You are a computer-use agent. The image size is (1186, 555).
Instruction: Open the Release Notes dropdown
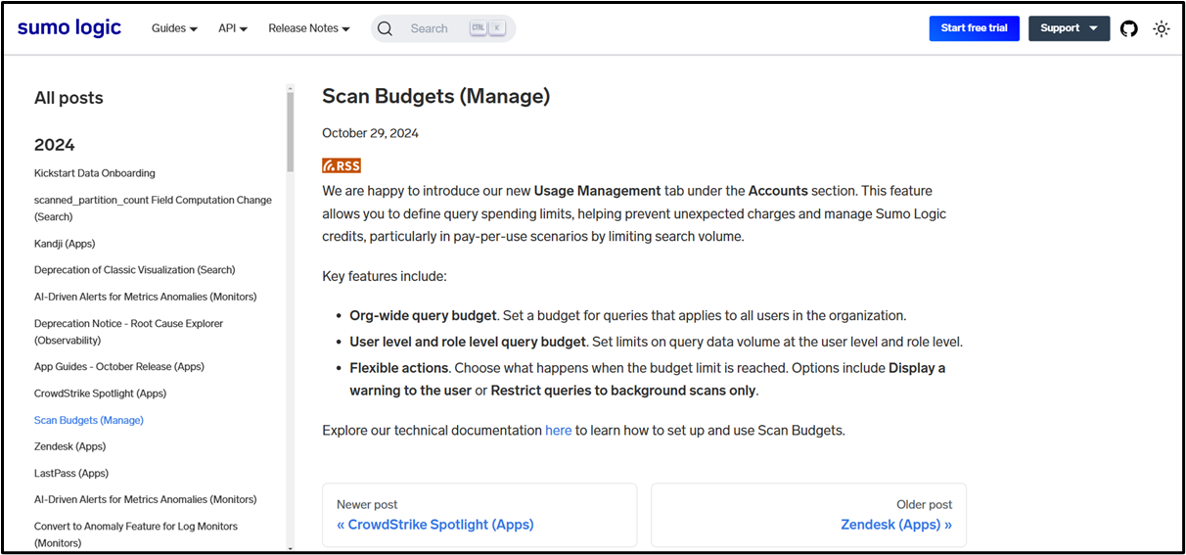(x=309, y=28)
